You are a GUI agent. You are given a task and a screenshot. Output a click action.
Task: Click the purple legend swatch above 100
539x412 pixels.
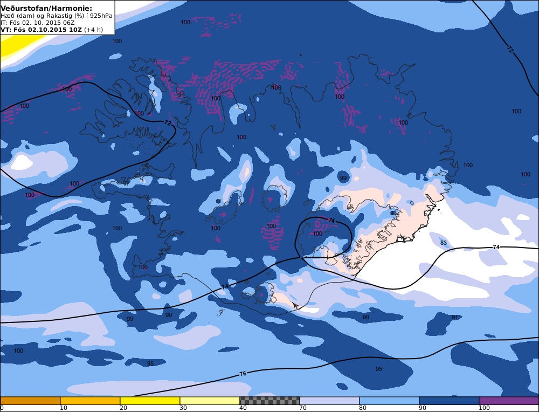click(x=509, y=401)
